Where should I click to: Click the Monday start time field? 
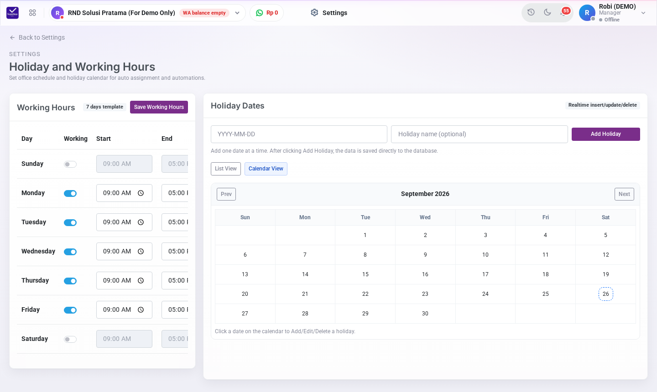click(124, 193)
